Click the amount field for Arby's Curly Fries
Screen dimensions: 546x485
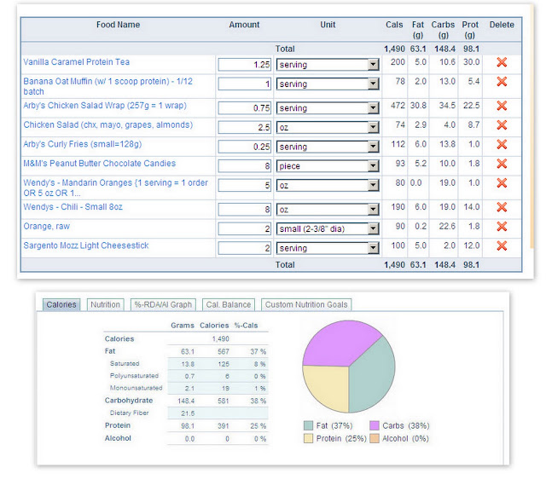coord(245,147)
